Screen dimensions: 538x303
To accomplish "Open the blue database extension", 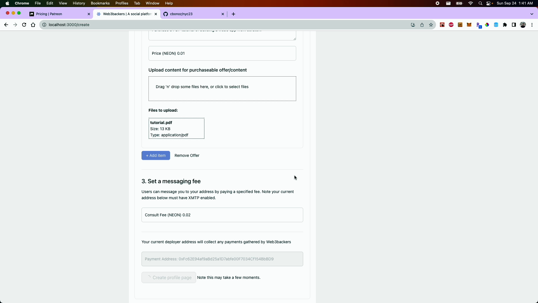I will point(496,25).
